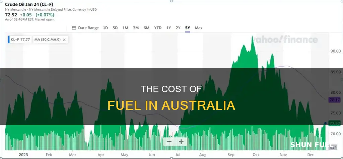Show the 2Y chart range
The image size is (343, 159).
pos(178,28)
